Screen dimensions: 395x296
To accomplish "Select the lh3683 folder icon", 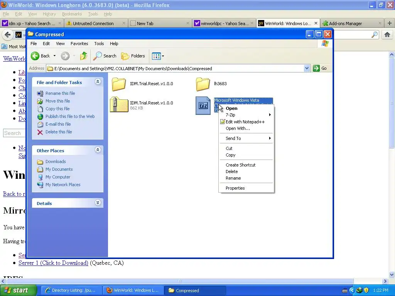I will coord(203,84).
